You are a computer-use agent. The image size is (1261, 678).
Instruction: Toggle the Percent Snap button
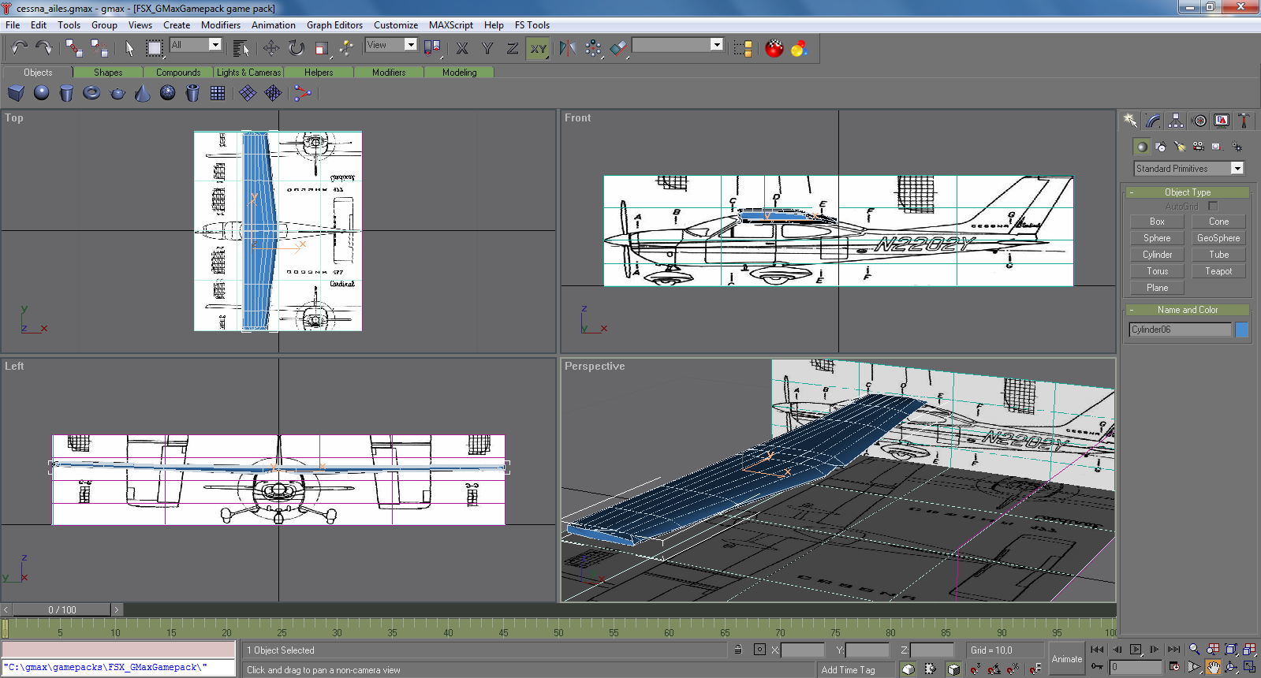point(1013,669)
